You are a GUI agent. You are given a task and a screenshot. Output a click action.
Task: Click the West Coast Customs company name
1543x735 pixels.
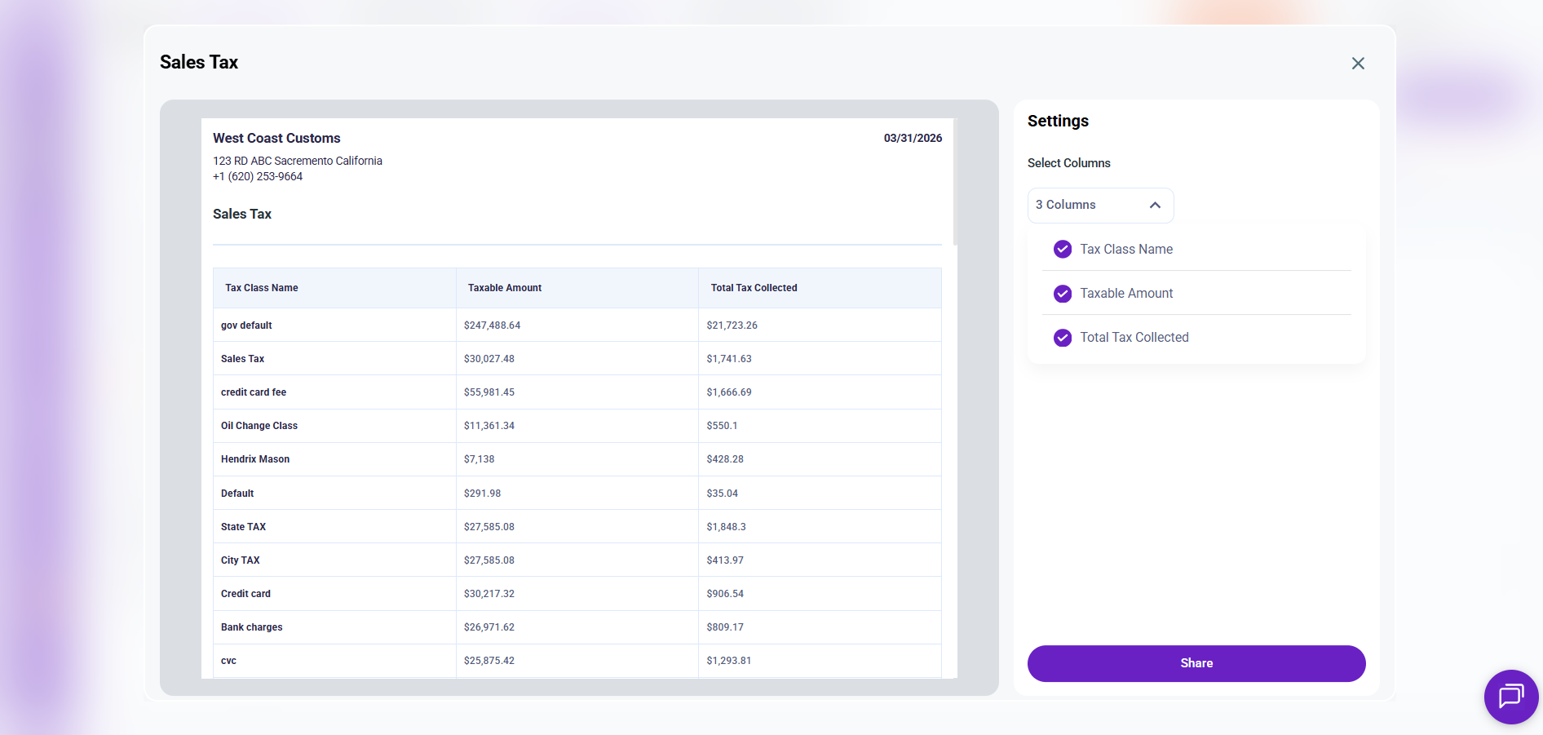point(276,139)
